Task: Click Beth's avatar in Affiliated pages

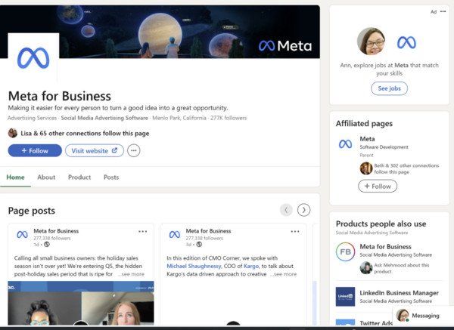Action: click(x=366, y=168)
